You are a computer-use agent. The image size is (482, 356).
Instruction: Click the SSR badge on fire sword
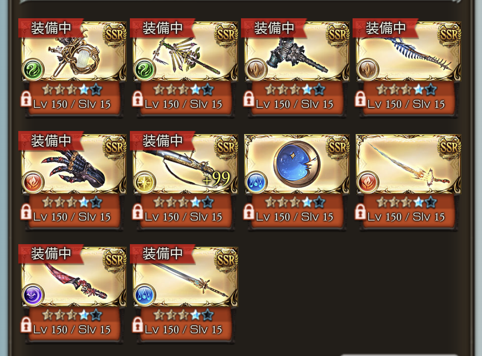(449, 147)
